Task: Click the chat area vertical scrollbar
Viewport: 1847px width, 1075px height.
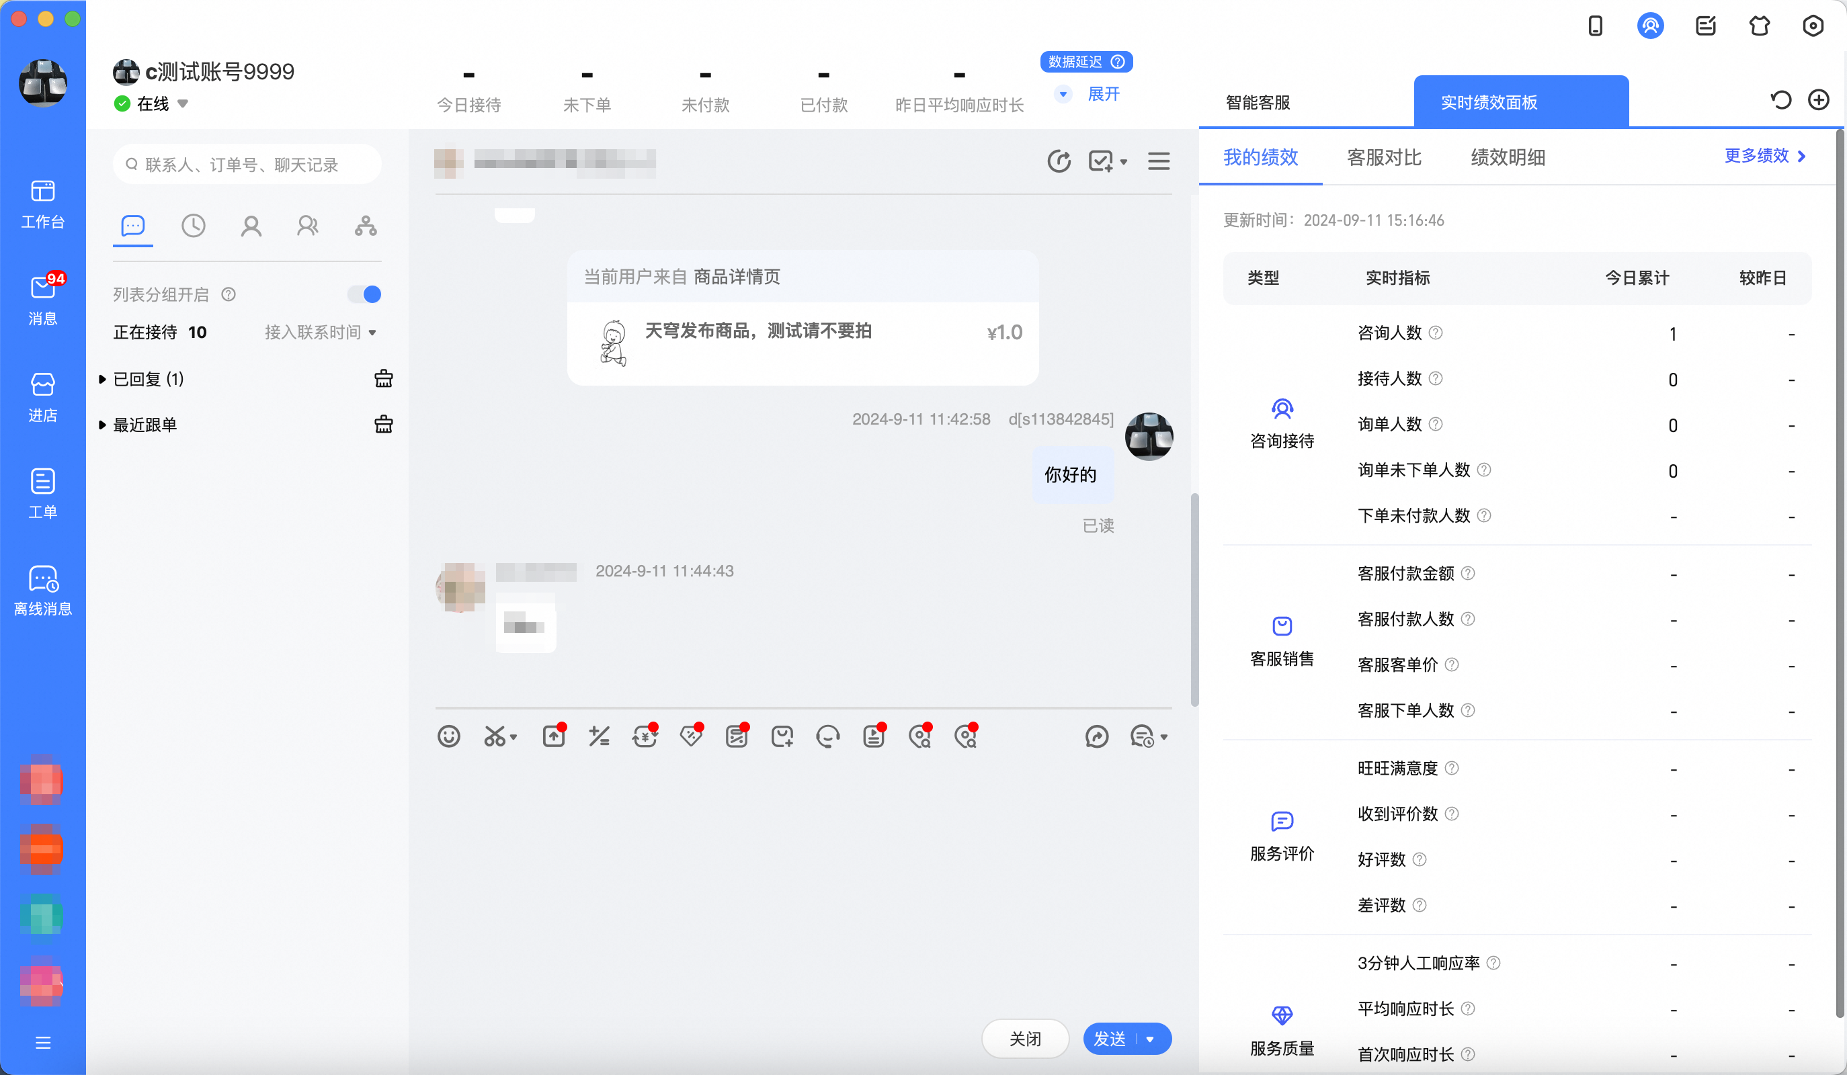Action: coord(1194,599)
